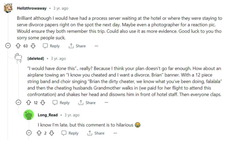
Task: Share the deleted user's comment
Action: pos(87,103)
